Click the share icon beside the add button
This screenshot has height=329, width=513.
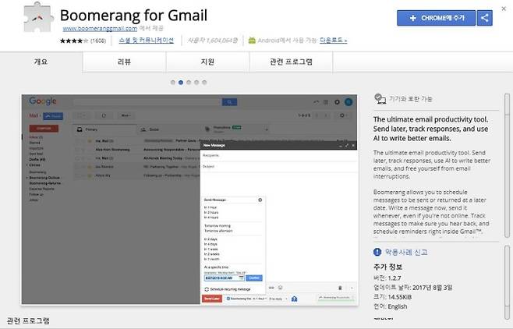(484, 17)
